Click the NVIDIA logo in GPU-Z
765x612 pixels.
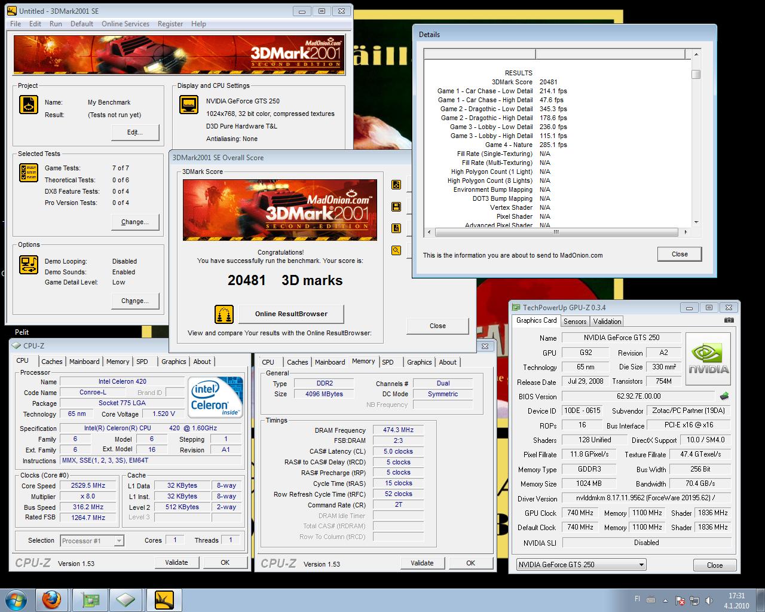709,358
